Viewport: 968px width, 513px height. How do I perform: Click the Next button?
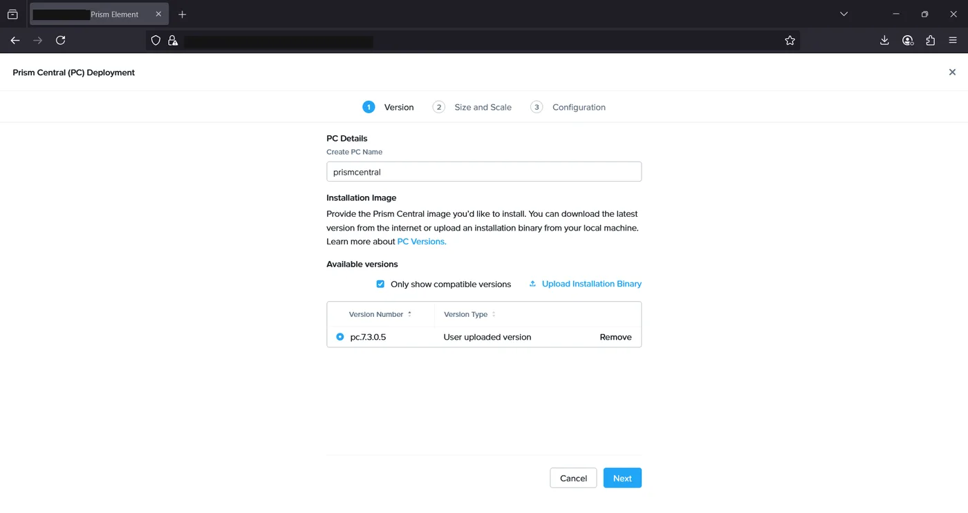(622, 478)
